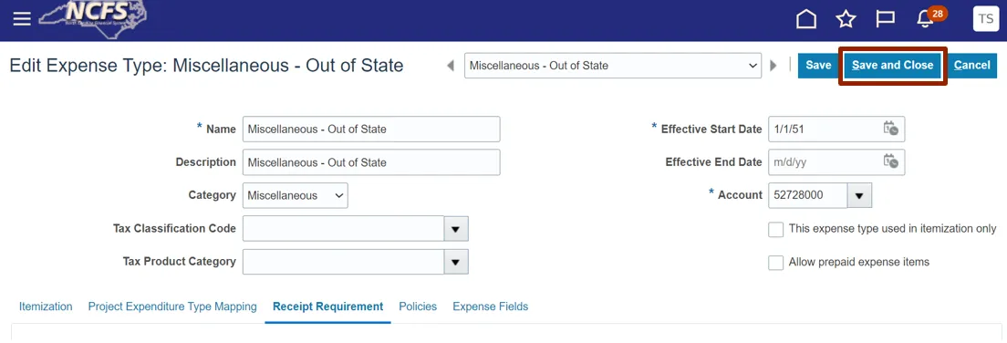Expand the Category dropdown
The width and height of the screenshot is (1007, 343).
(x=296, y=195)
